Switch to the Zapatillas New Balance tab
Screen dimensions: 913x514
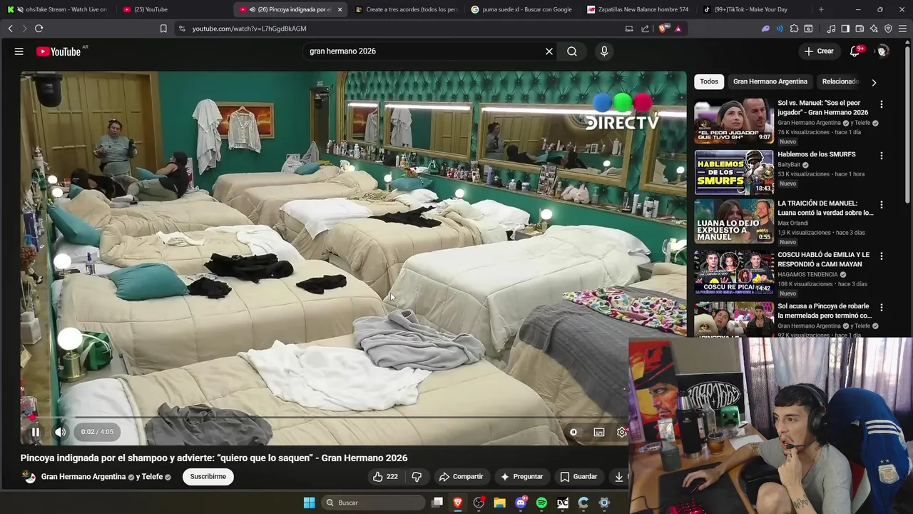(638, 9)
